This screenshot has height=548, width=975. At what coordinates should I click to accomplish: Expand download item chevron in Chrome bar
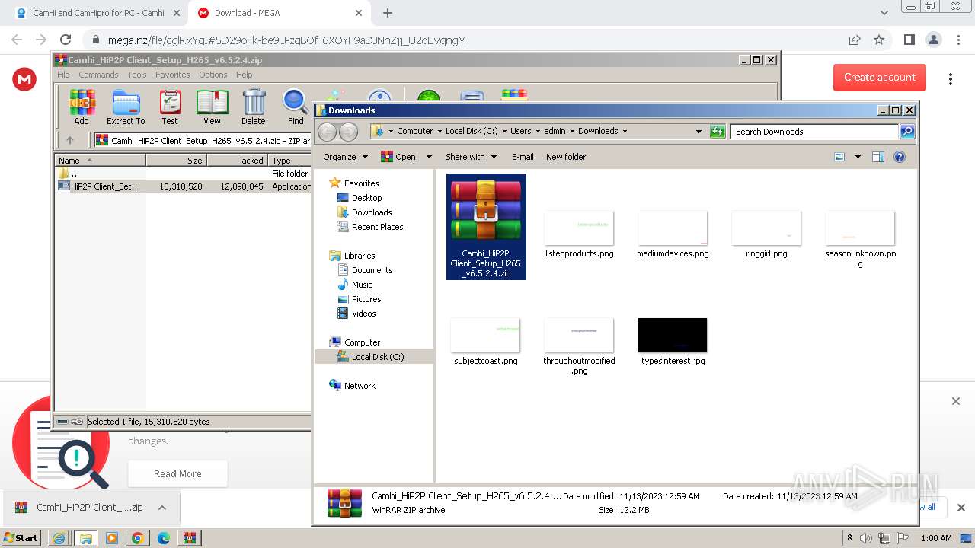162,508
